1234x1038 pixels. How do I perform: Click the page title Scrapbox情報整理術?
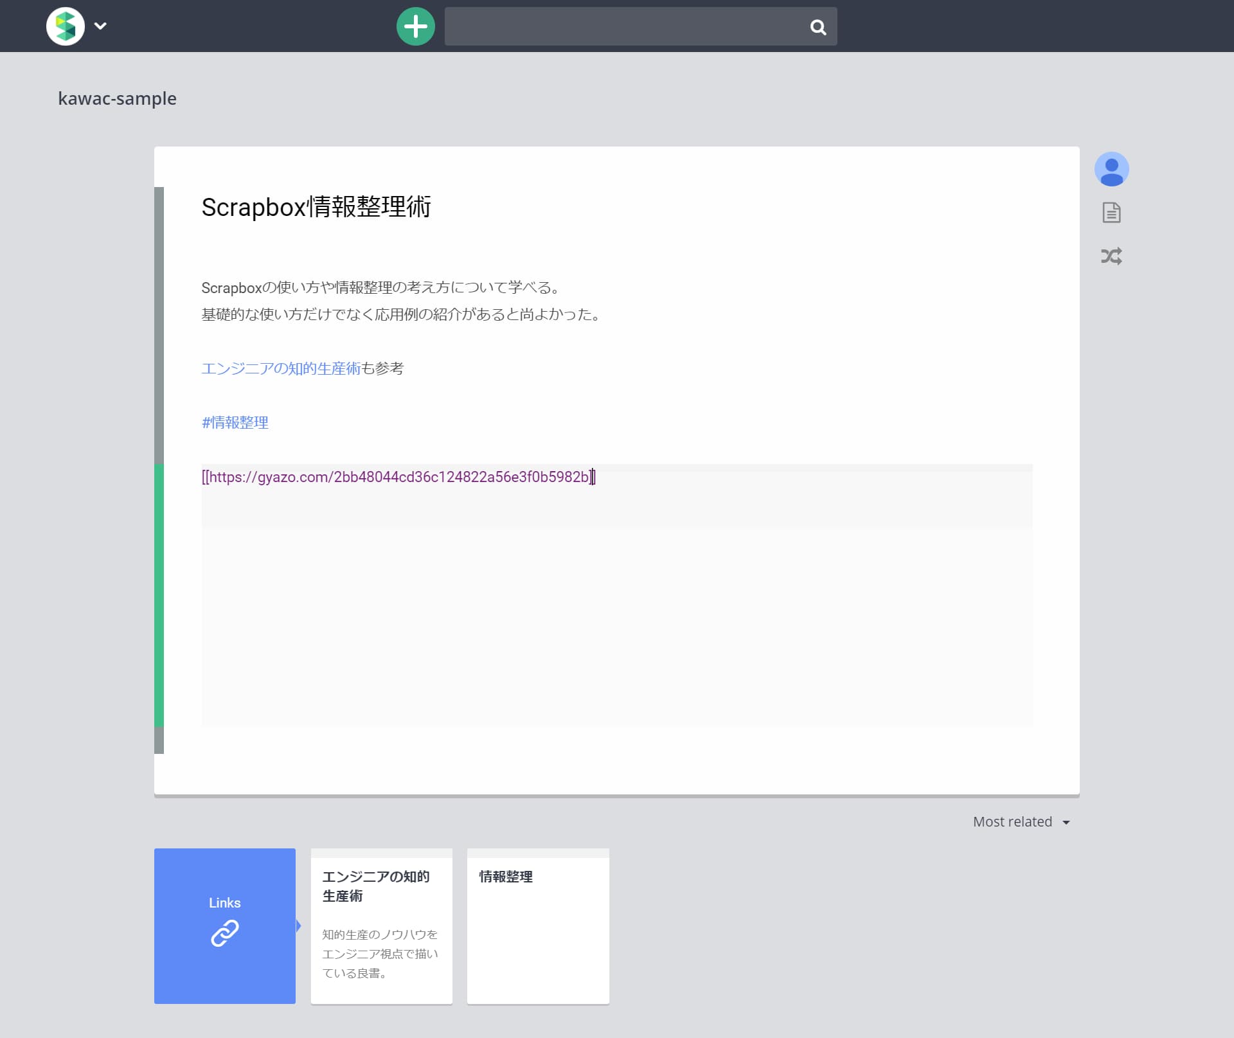click(316, 207)
